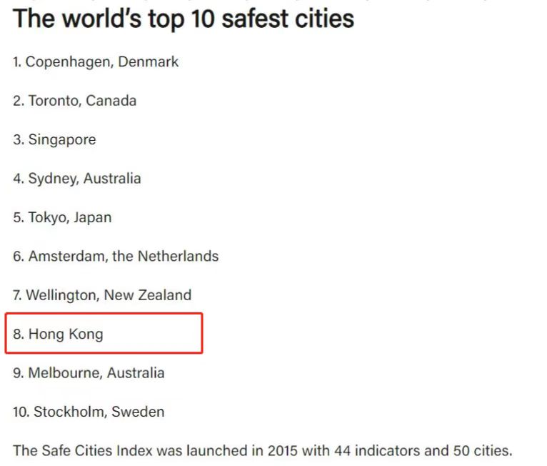Screen dimensions: 547x466
Task: Click the words New Zealand in entry seven
Action: (148, 295)
